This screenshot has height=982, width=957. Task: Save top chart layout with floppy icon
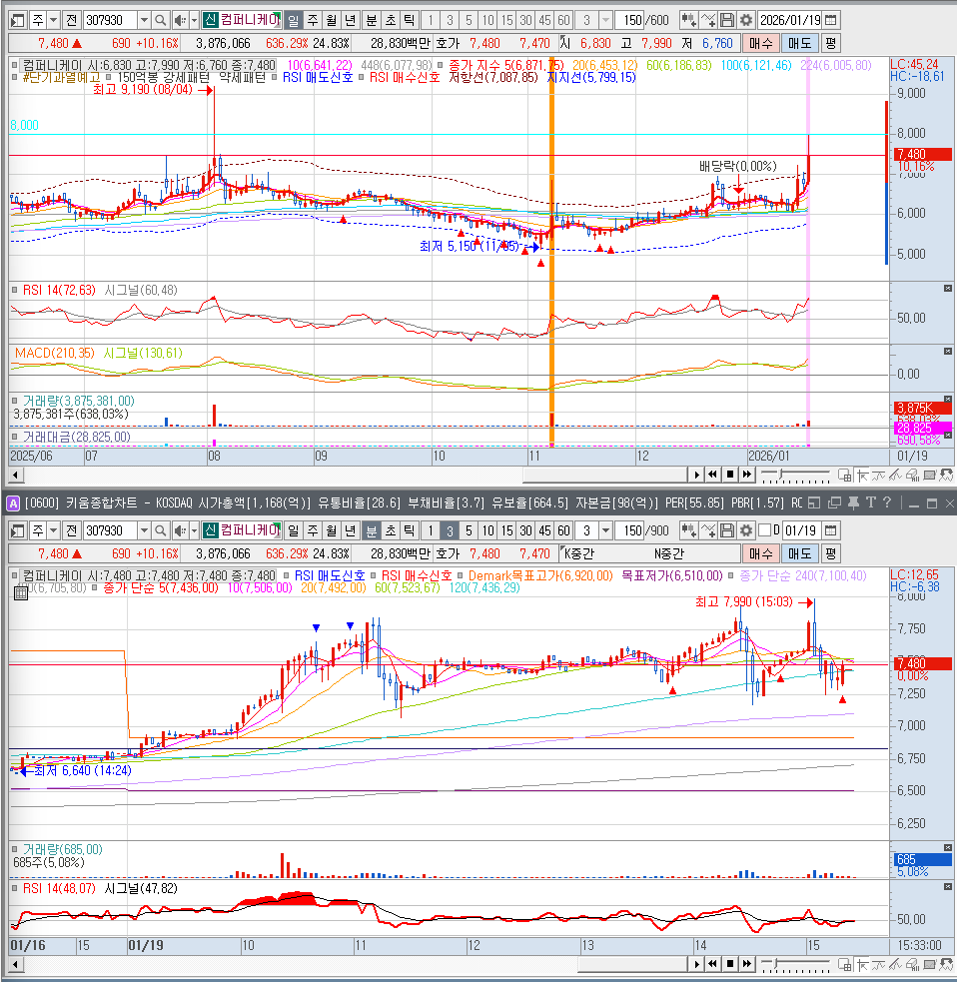click(726, 20)
